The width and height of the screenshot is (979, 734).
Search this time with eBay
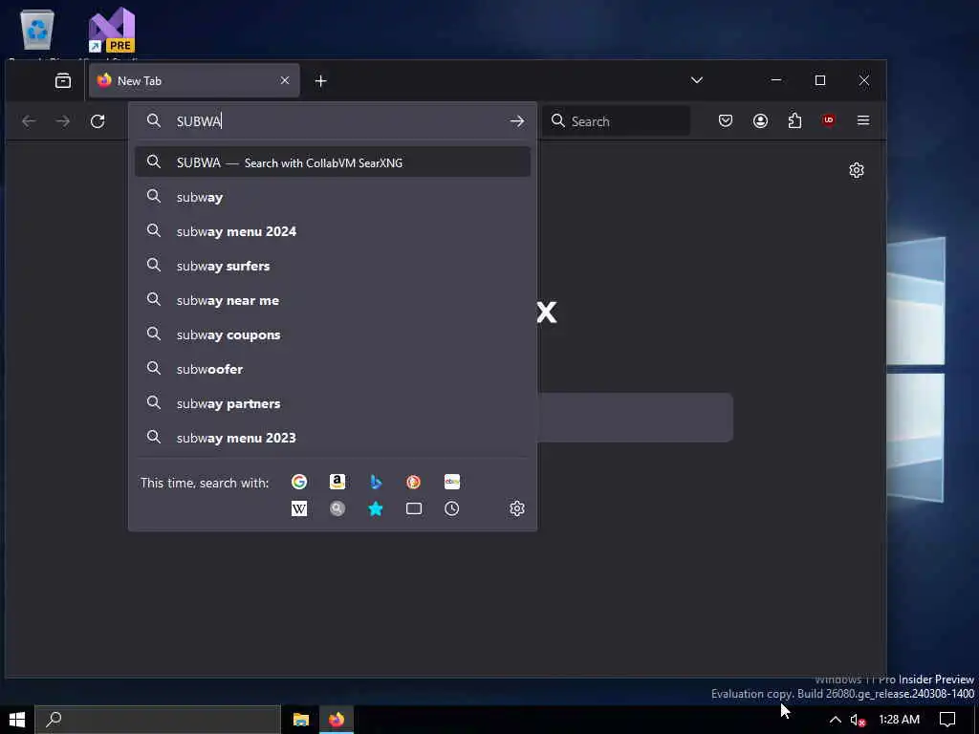coord(452,482)
